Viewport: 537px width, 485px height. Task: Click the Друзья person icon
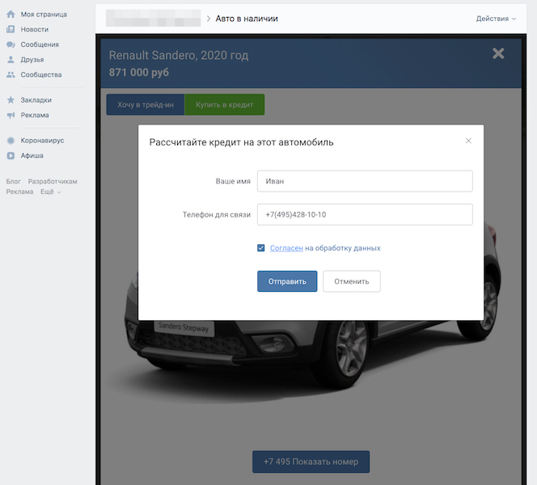[x=11, y=60]
